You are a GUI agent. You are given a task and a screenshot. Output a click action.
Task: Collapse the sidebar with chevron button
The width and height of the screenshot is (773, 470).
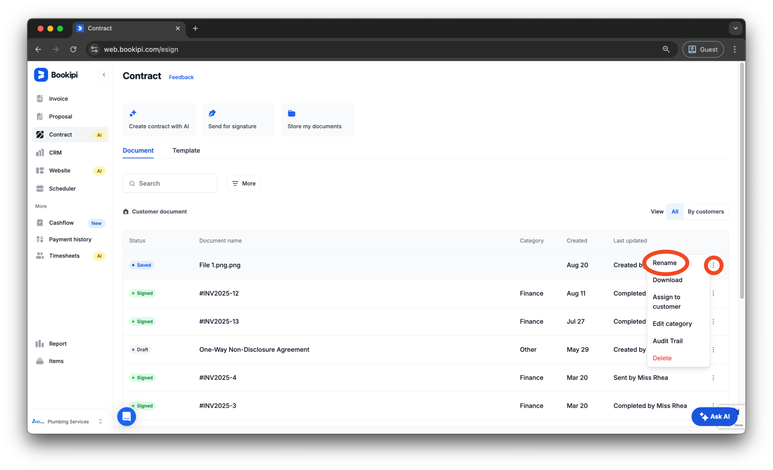tap(104, 75)
